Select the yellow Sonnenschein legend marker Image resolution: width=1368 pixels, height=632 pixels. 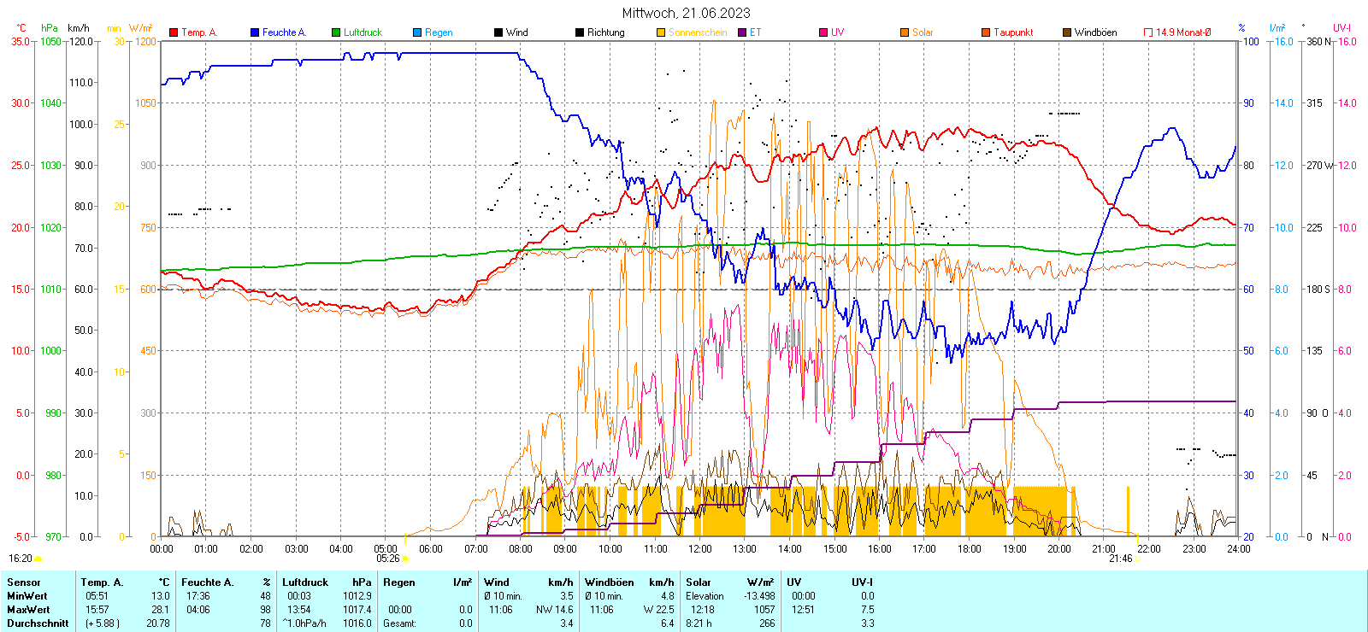[661, 32]
